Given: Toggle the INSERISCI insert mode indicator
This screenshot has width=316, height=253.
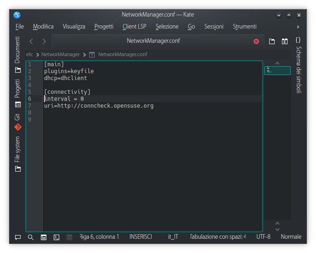Looking at the screenshot, I should click(141, 236).
